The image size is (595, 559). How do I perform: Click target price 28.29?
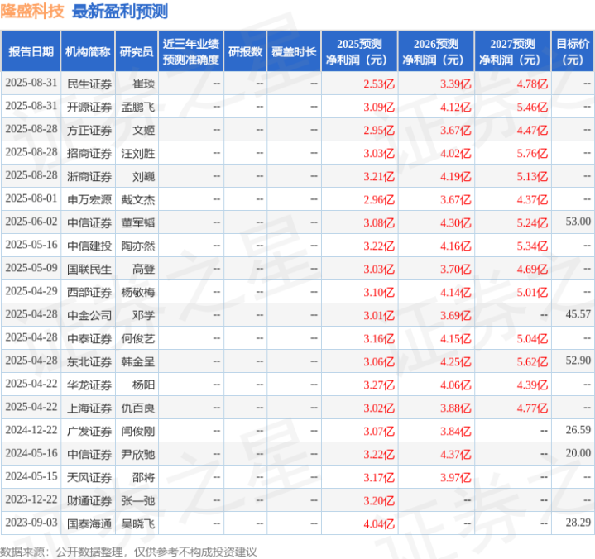click(578, 523)
